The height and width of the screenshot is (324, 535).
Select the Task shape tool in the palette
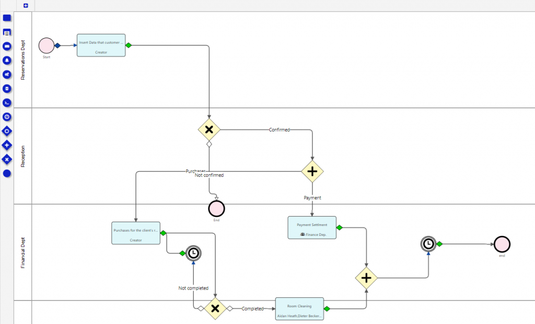pos(7,17)
